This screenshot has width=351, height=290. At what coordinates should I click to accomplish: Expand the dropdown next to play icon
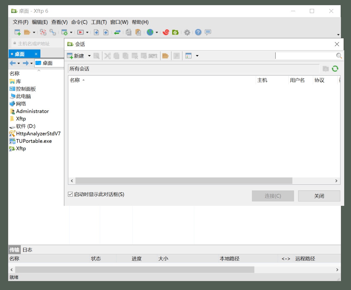87,32
